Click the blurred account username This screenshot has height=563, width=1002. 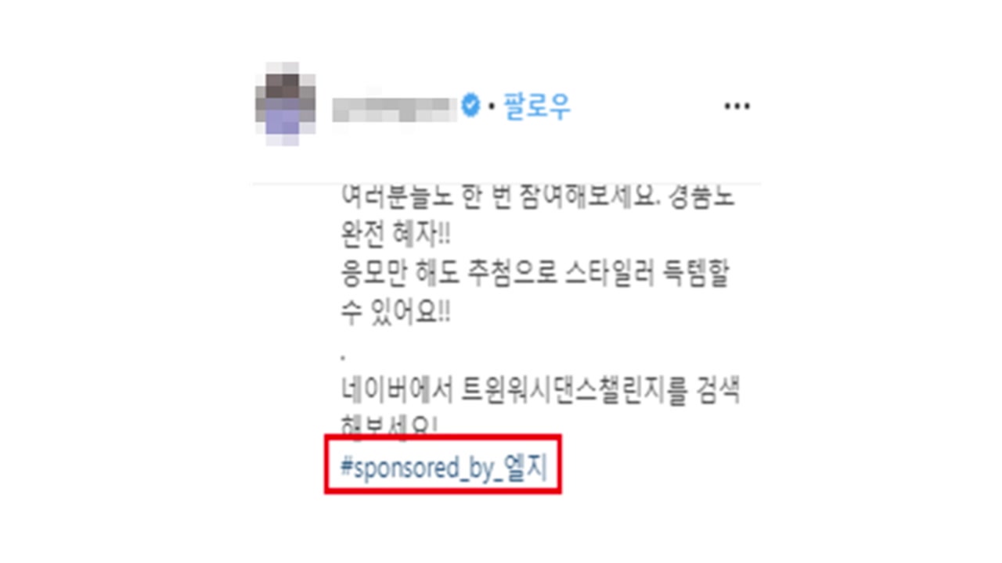[x=395, y=109]
